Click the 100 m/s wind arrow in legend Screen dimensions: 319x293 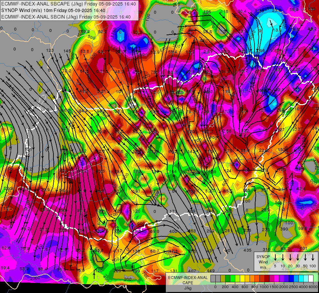click(313, 257)
